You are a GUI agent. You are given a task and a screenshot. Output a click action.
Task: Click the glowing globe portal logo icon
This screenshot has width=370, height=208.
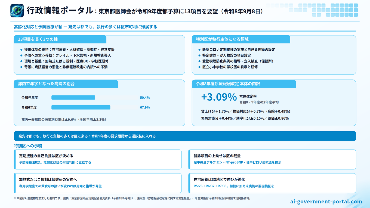(x=17, y=11)
